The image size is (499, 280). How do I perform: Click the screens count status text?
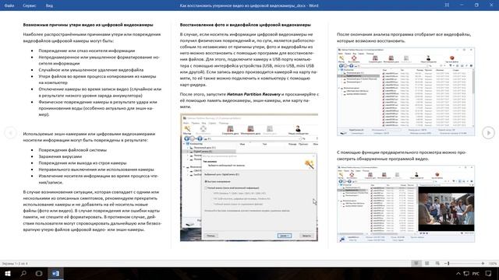click(15, 264)
